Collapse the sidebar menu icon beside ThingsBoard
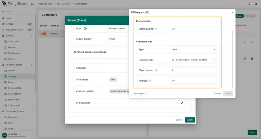 pos(32,4)
